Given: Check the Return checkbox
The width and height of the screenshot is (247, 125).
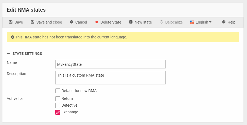Looking at the screenshot, I should pos(58,99).
